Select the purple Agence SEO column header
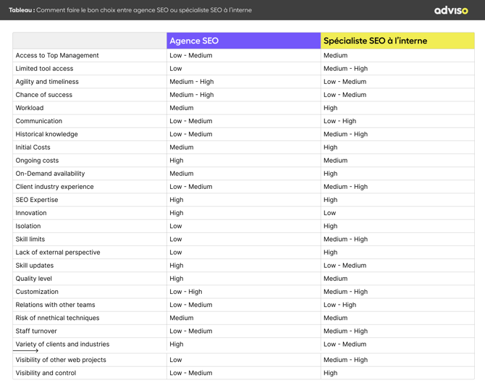 (243, 41)
